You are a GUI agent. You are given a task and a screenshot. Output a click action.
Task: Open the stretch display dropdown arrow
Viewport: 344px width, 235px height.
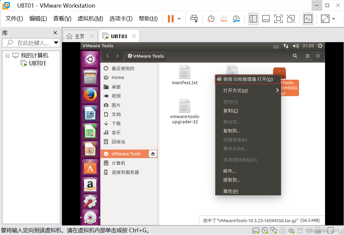pos(334,19)
